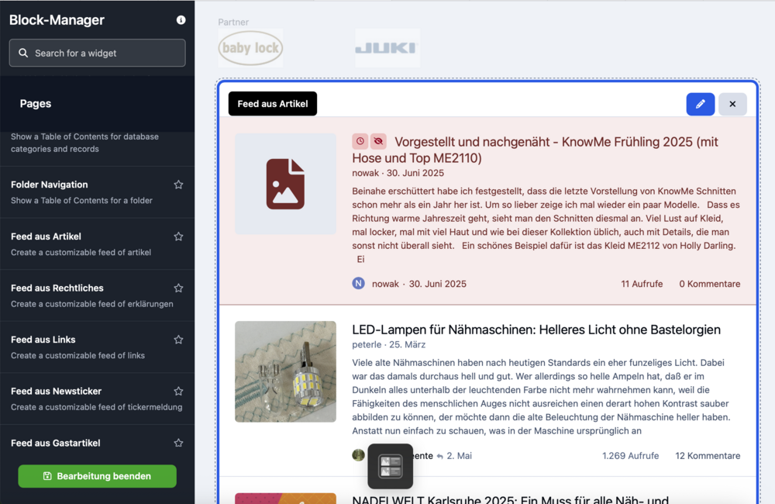The height and width of the screenshot is (504, 775).
Task: Click the nowak N avatar icon
Action: (358, 284)
